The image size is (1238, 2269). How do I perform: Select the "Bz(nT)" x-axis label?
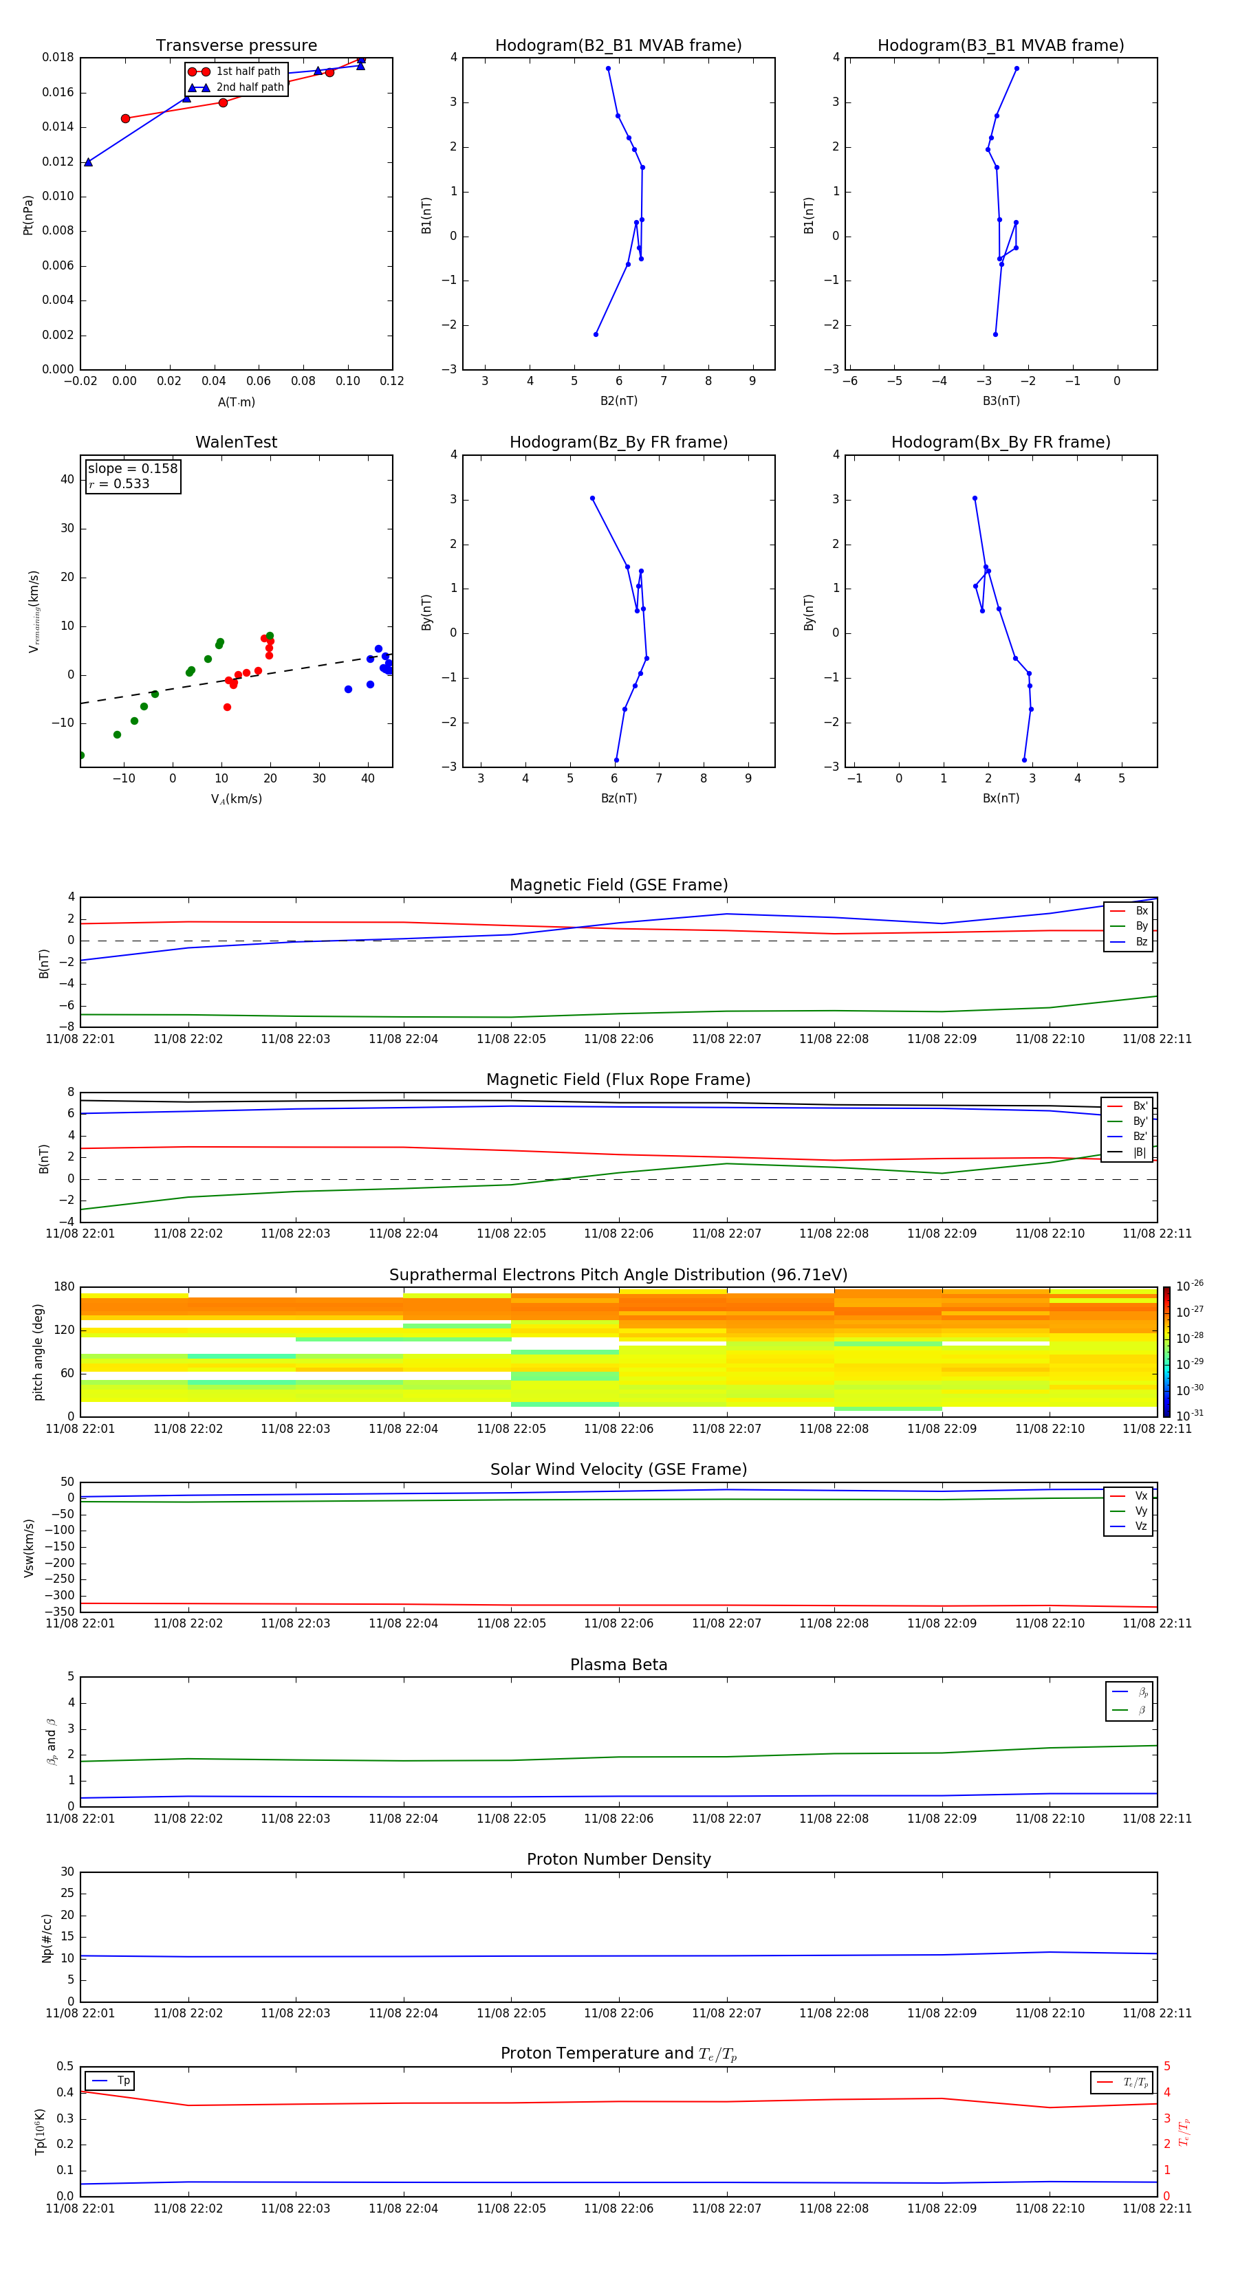coord(618,798)
